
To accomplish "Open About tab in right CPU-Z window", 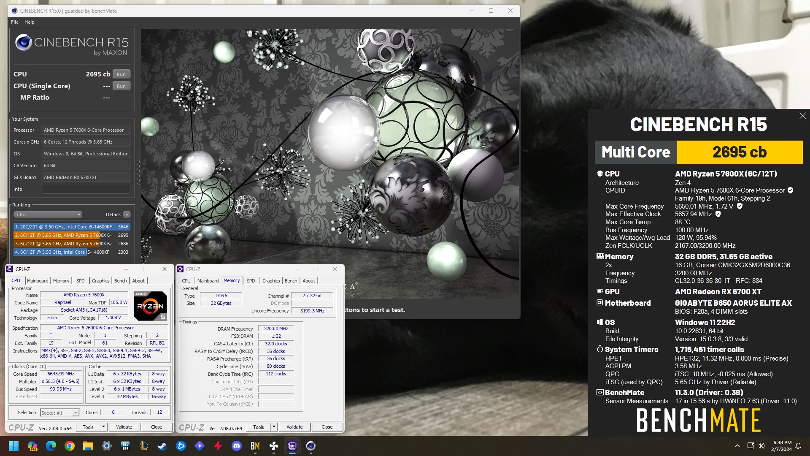I will tap(309, 281).
